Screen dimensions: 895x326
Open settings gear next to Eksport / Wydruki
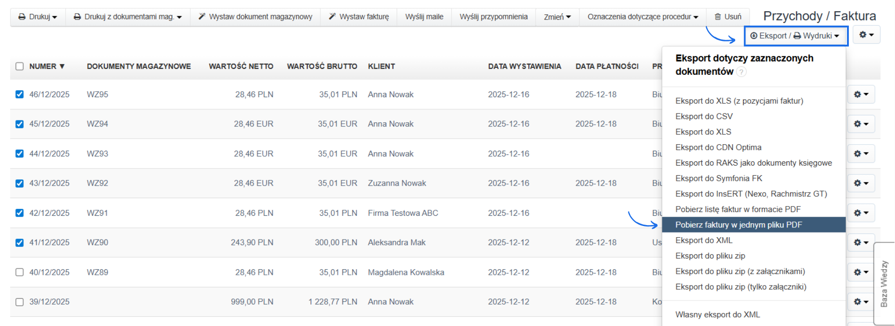866,35
